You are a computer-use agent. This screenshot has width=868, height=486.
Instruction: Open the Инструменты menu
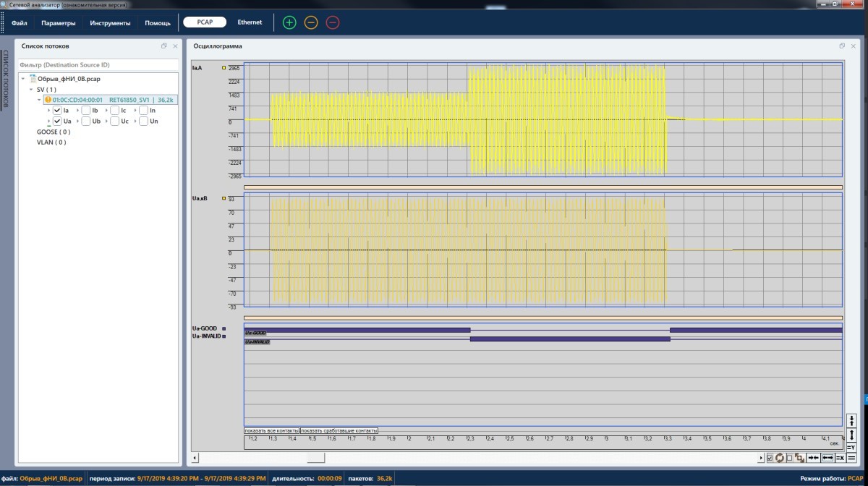110,23
